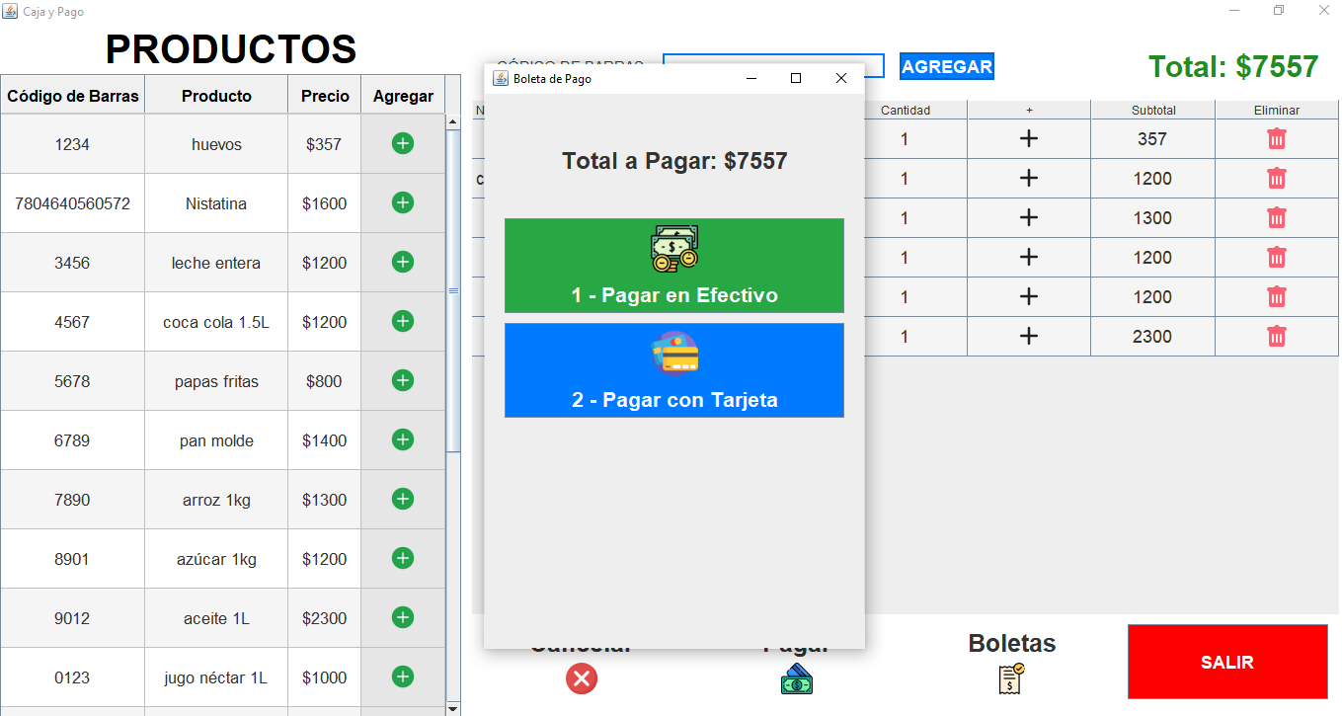Add arroz 1kg with green plus icon

[x=403, y=499]
